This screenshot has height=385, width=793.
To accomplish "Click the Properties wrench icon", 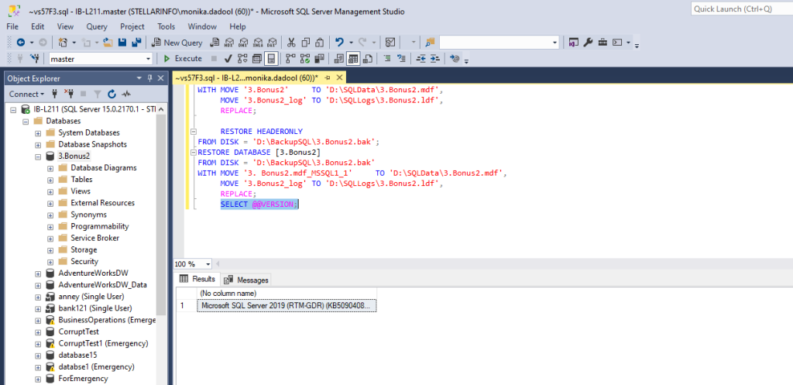I will [588, 43].
